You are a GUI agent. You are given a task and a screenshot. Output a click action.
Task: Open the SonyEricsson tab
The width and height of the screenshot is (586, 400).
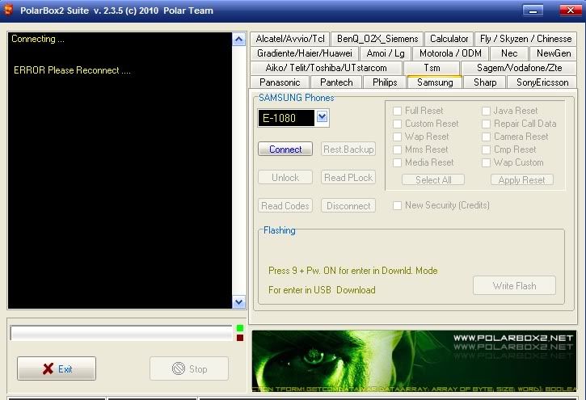[542, 82]
